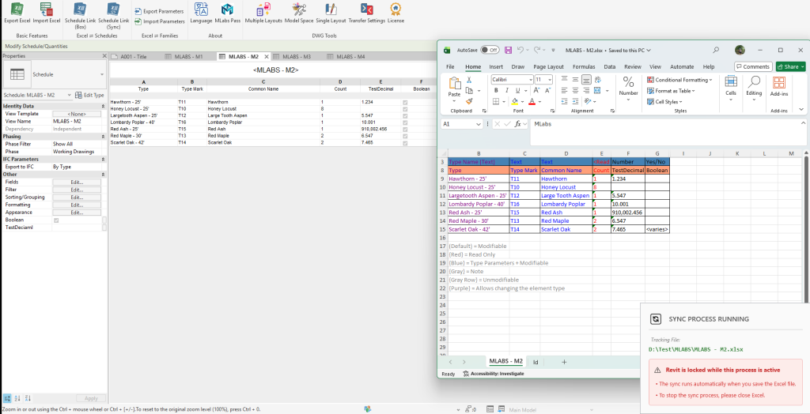Click the Wrap Text icon

point(598,80)
